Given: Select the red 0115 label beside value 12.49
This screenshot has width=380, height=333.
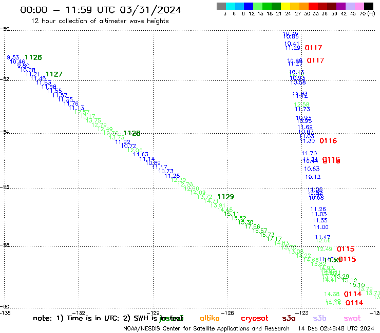Looking at the screenshot, I should pos(346,249).
